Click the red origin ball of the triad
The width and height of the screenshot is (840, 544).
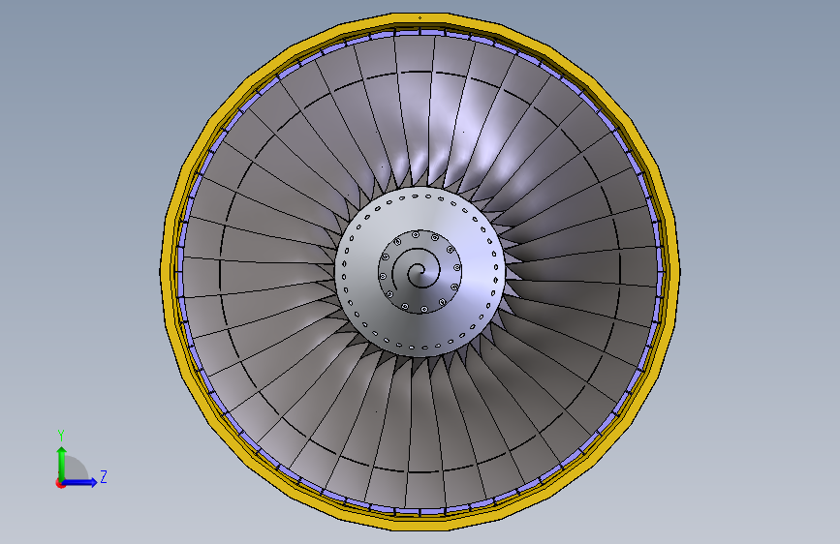click(60, 483)
